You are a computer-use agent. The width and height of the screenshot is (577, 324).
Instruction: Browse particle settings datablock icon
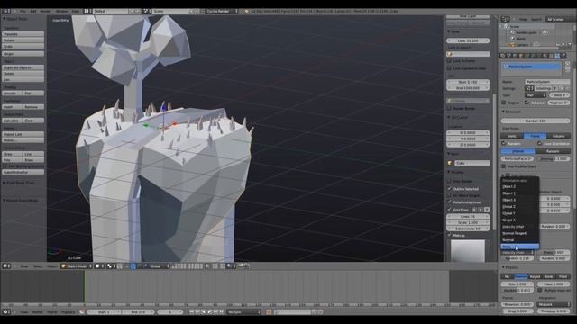[x=529, y=88]
